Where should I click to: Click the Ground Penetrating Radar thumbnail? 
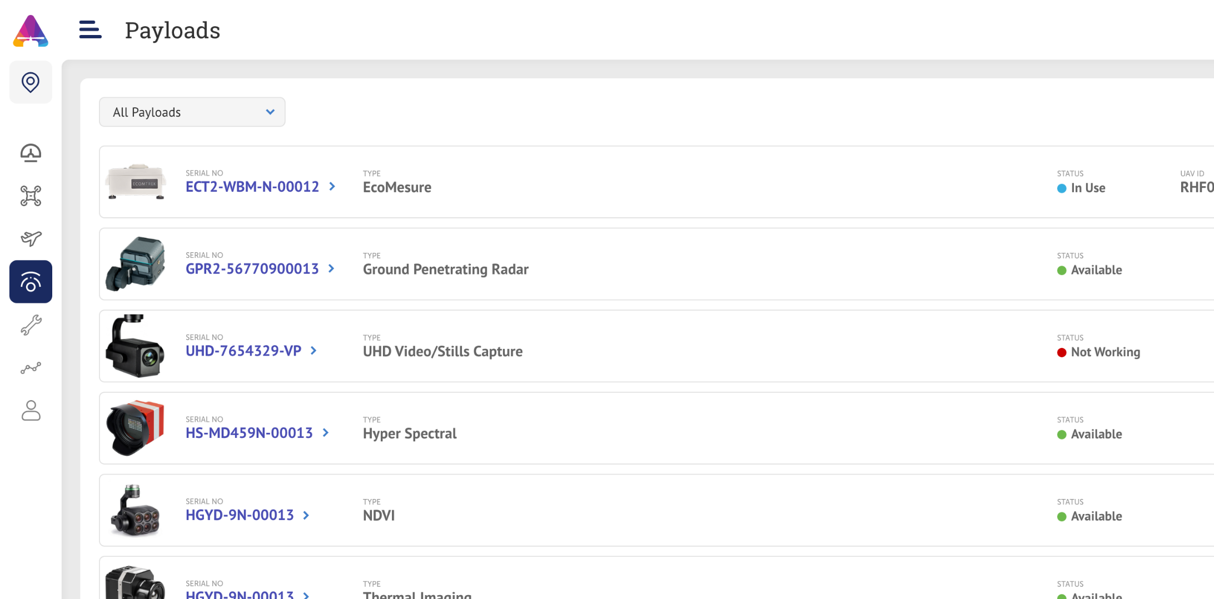(x=136, y=264)
